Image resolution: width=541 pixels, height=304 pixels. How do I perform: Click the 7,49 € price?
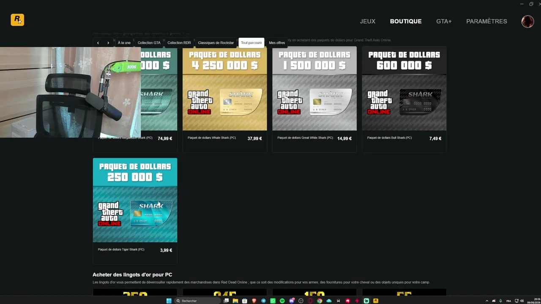(435, 138)
